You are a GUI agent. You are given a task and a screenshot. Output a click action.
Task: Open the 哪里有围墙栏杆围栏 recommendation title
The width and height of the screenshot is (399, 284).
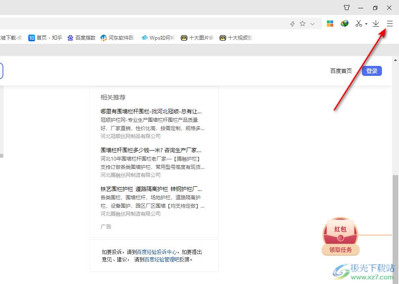coord(151,112)
